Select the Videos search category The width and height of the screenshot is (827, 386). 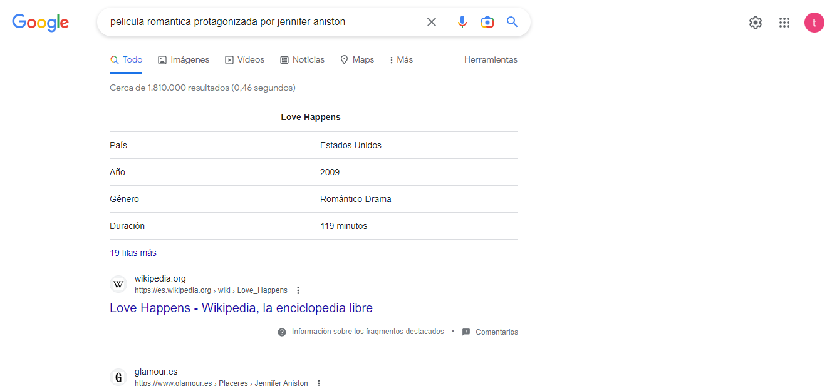(x=245, y=59)
